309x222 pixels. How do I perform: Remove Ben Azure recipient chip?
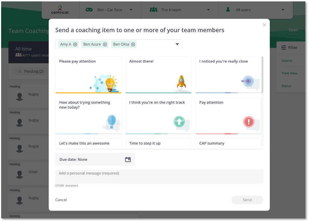[x=105, y=44]
